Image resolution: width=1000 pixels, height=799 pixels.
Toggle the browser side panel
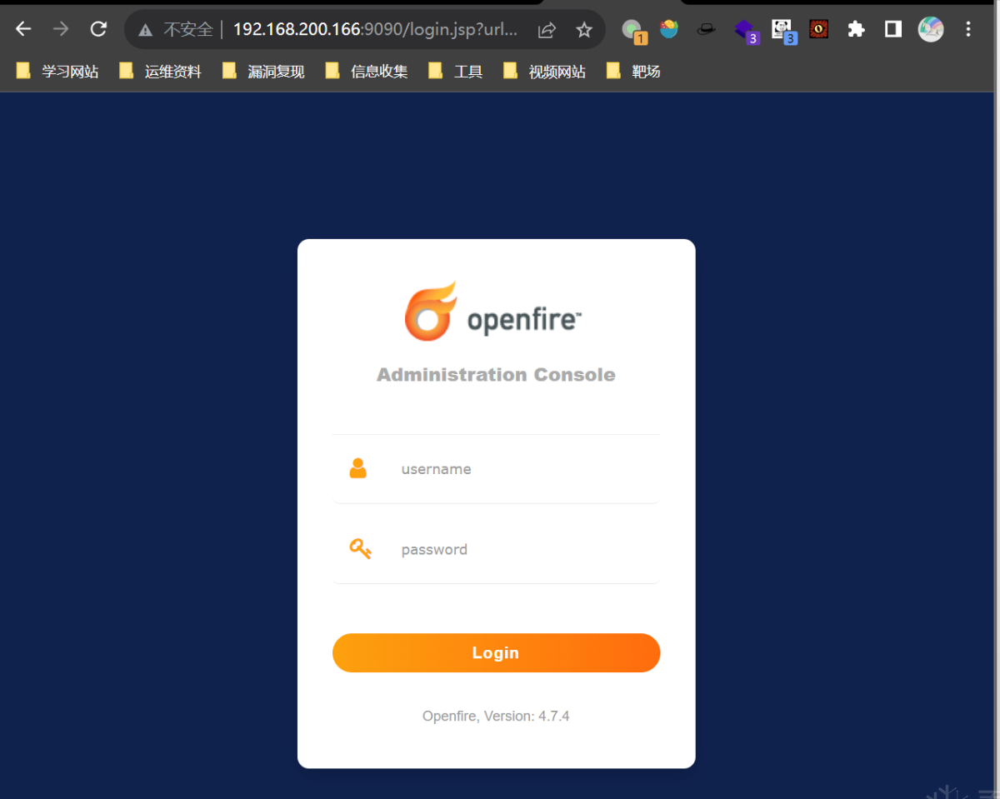893,29
